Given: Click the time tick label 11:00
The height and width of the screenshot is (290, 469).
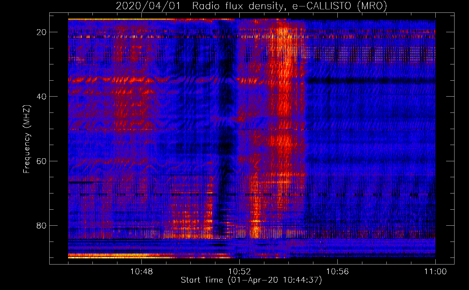Looking at the screenshot, I should tap(435, 272).
